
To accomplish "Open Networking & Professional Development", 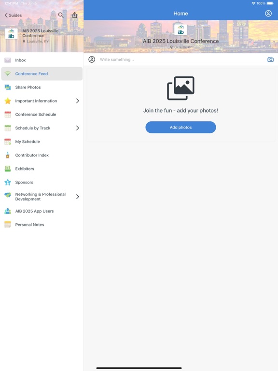I will click(x=42, y=197).
